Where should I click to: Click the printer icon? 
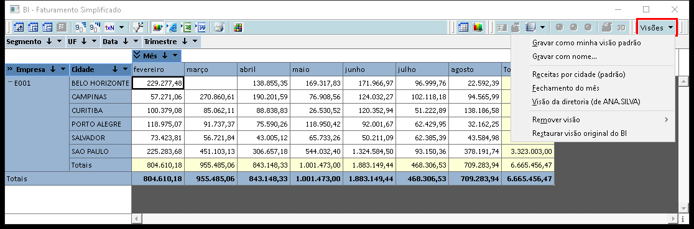point(219,27)
